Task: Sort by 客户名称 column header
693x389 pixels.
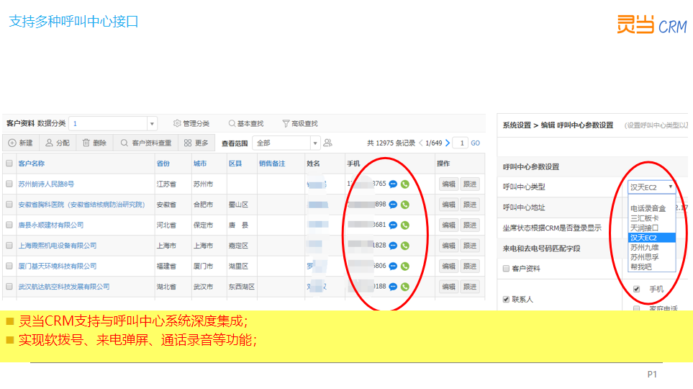Action: coord(32,164)
